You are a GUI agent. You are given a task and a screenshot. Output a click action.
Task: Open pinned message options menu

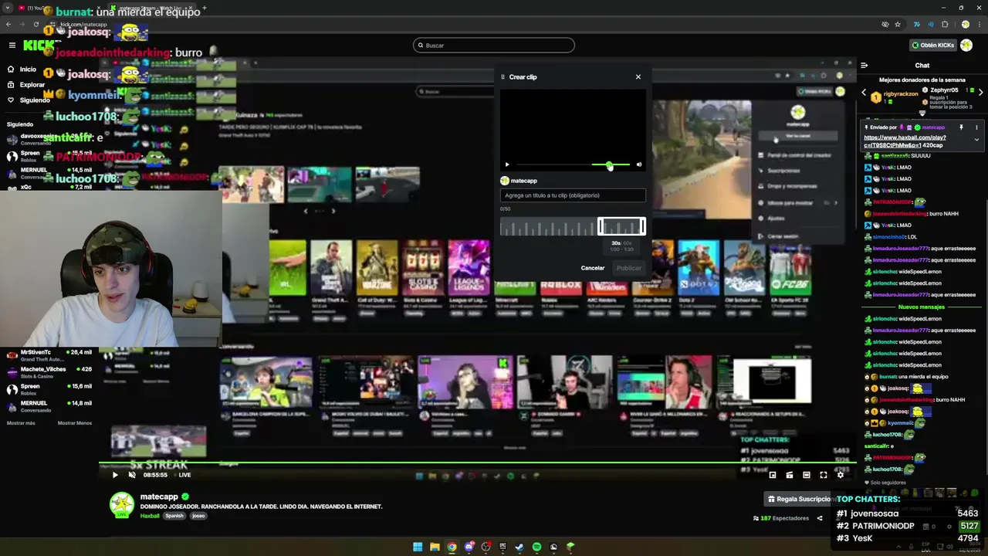(x=976, y=127)
